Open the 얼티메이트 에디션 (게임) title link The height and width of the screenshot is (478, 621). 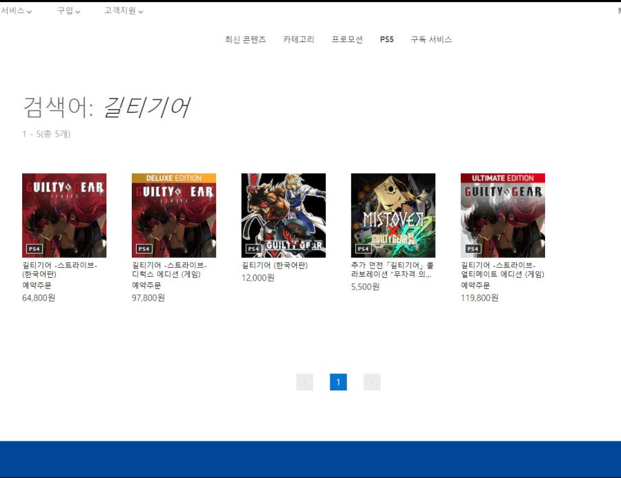point(502,270)
